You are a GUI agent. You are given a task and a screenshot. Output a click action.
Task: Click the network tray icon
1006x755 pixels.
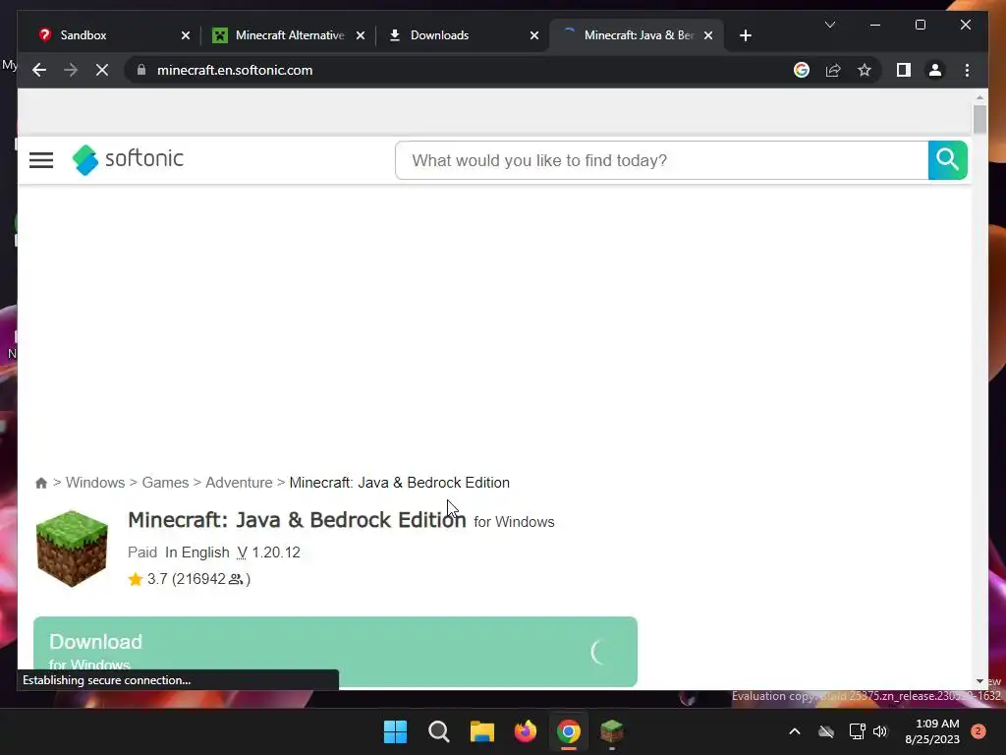[857, 731]
